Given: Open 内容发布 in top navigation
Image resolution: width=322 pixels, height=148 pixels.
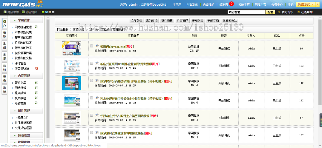Looking at the screenshot, I should click(x=192, y=5).
